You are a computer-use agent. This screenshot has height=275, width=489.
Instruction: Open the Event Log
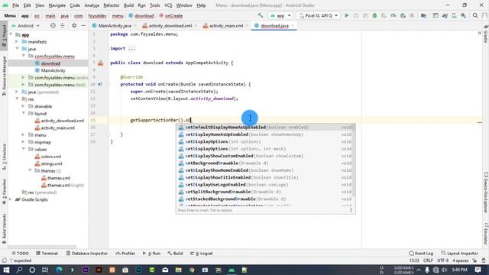pyautogui.click(x=421, y=253)
